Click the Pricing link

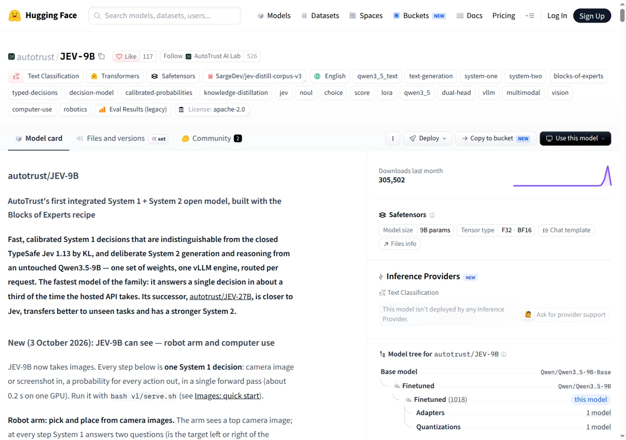pyautogui.click(x=504, y=16)
